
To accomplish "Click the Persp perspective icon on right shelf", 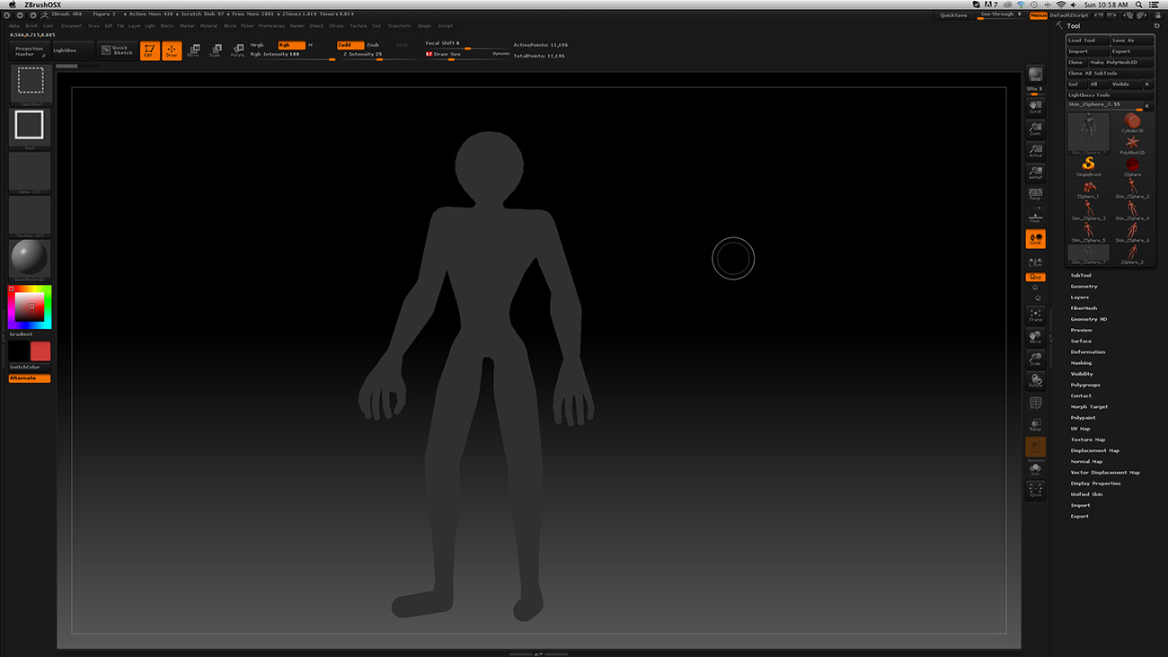I will [x=1035, y=191].
